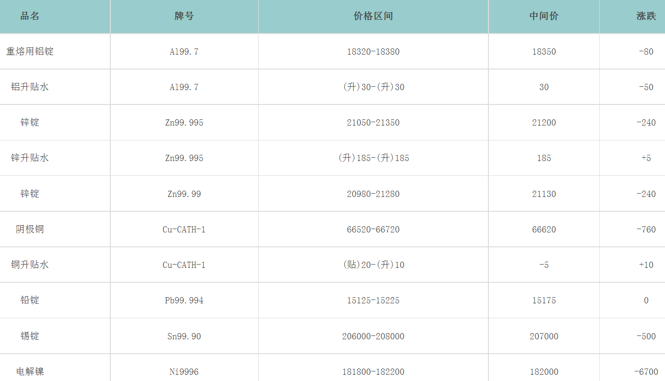This screenshot has width=665, height=381.
Task: Click the 阴极铜 product name
Action: click(30, 230)
